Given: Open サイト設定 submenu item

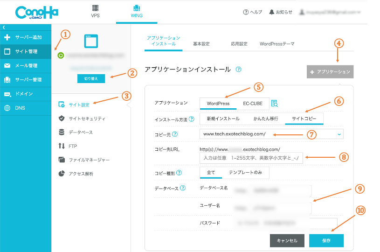Looking at the screenshot, I should pos(74,105).
